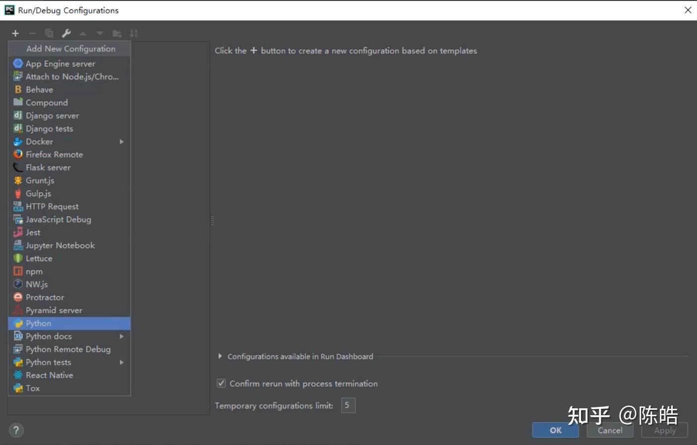Open the help question mark button
Viewport: 697px width, 445px height.
click(x=16, y=430)
